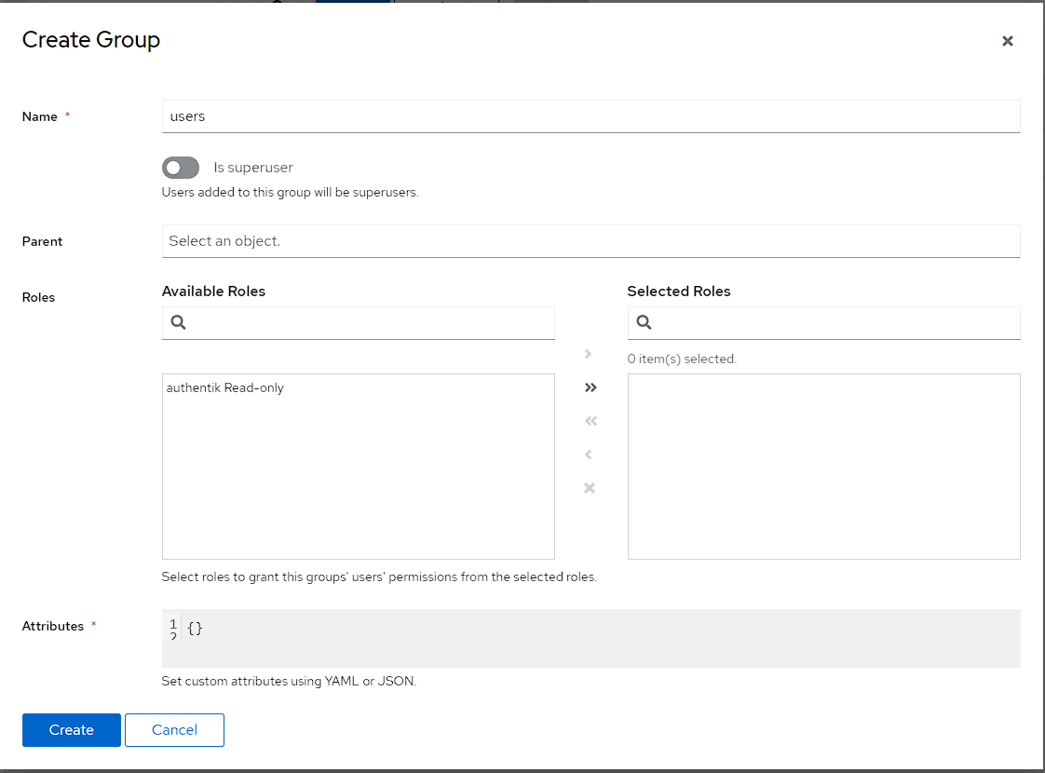Image resolution: width=1045 pixels, height=773 pixels.
Task: Click the Name field containing "users"
Action: (590, 116)
